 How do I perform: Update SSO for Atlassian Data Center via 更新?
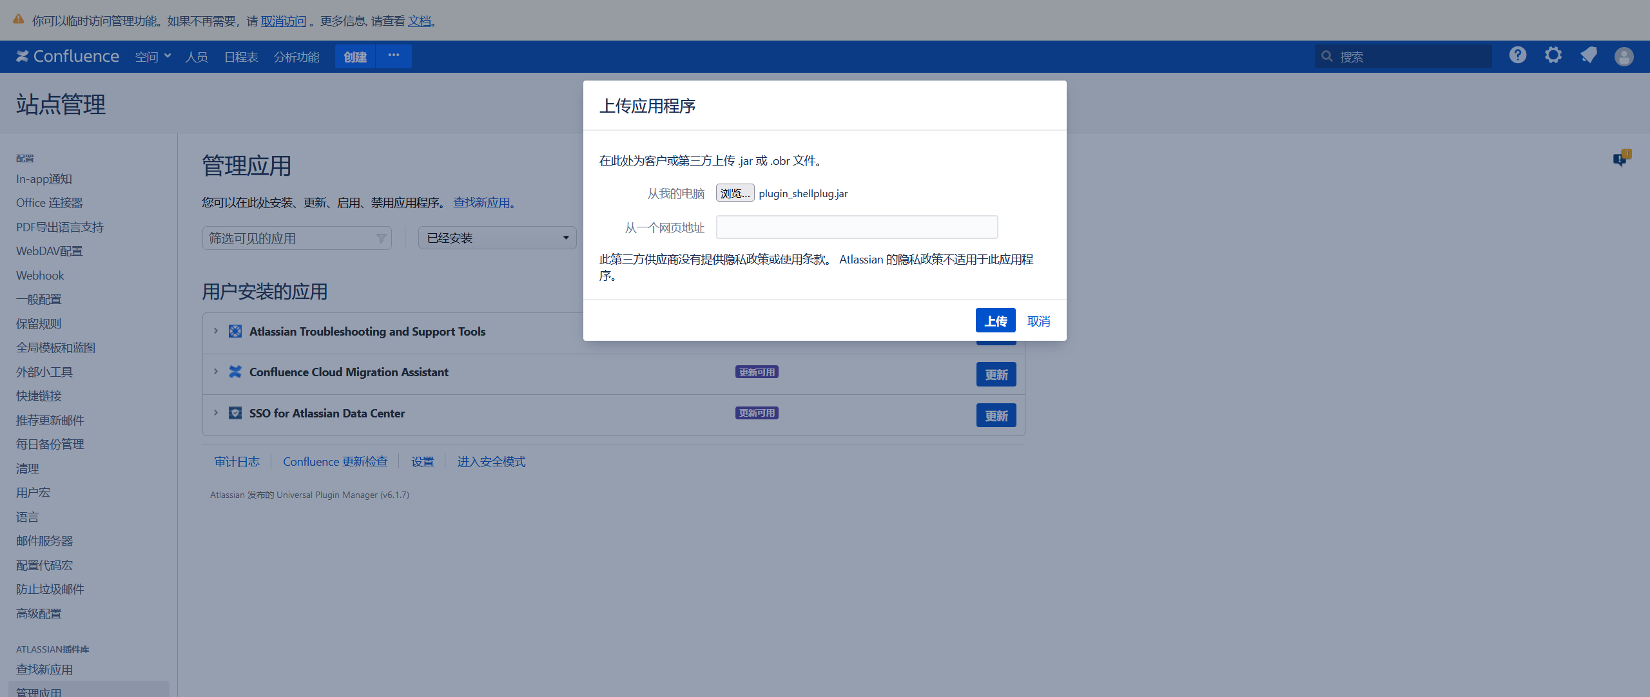coord(996,415)
